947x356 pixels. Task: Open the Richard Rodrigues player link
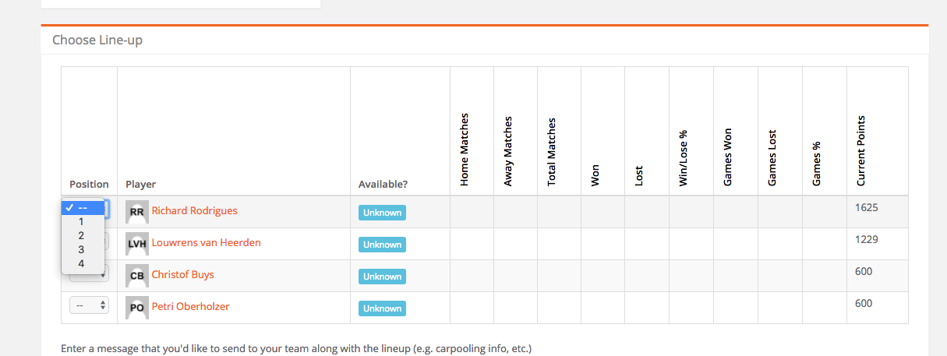pyautogui.click(x=194, y=211)
